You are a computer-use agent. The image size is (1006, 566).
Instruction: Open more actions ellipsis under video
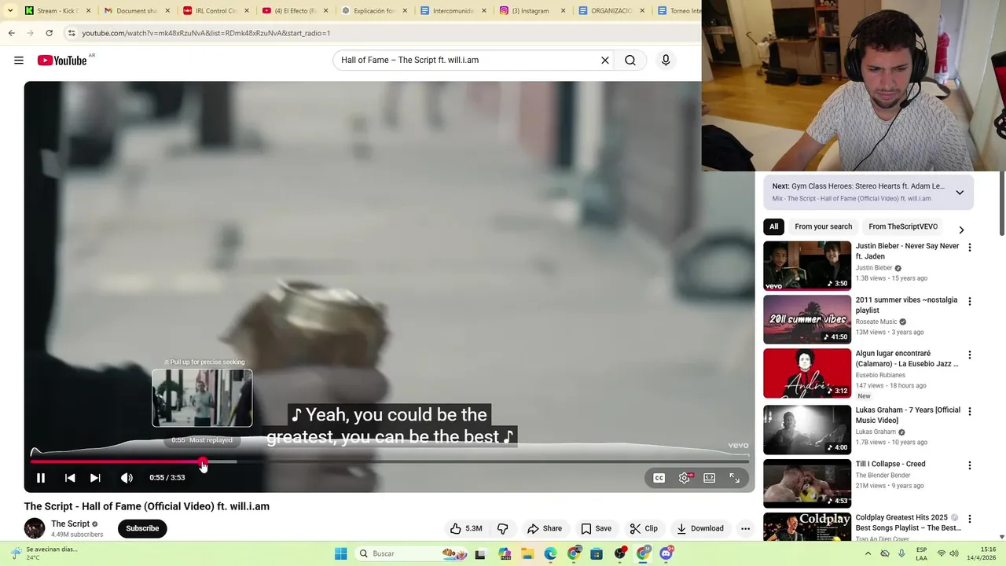tap(745, 528)
